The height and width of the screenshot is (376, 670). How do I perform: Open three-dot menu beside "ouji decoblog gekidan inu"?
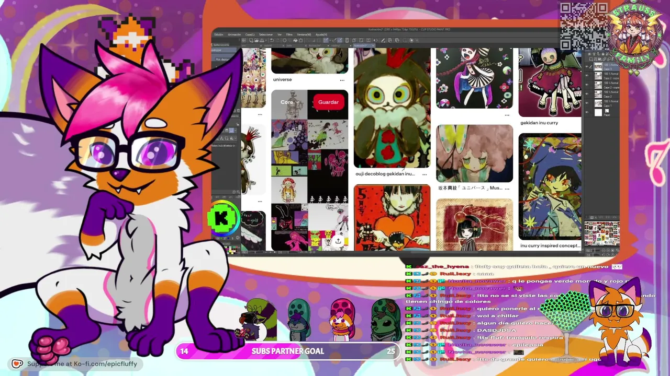tap(425, 174)
